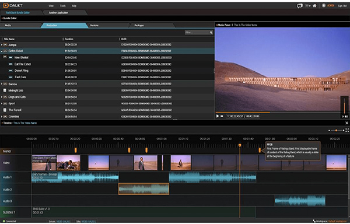Mute audio with the speaker icon
The width and height of the screenshot is (350, 224).
[346, 117]
